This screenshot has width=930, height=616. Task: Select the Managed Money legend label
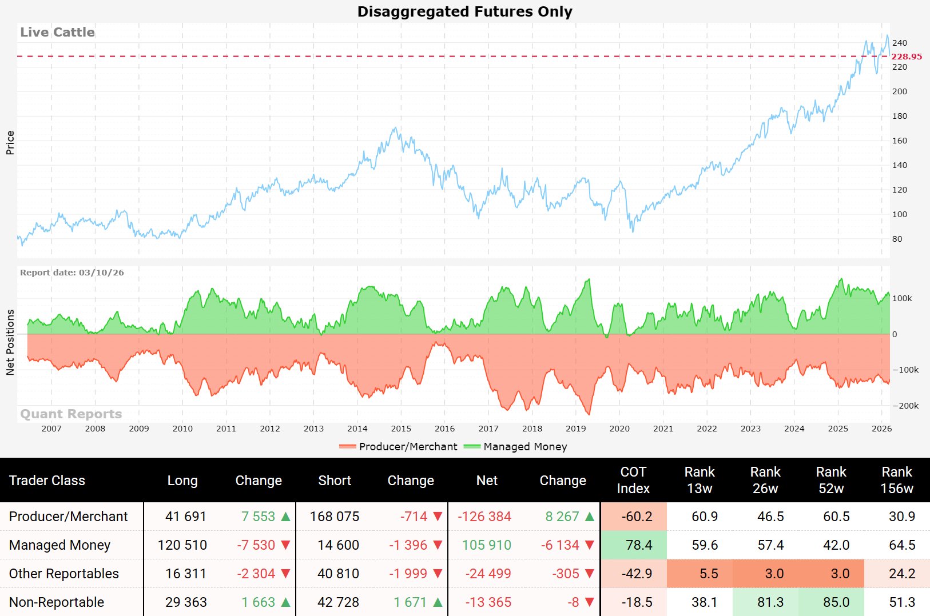[x=525, y=447]
